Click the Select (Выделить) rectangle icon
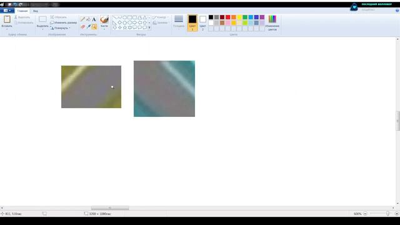Image resolution: width=400 pixels, height=225 pixels. pos(42,19)
